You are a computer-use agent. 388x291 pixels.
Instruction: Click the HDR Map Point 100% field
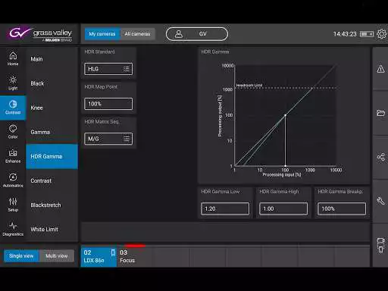point(108,104)
